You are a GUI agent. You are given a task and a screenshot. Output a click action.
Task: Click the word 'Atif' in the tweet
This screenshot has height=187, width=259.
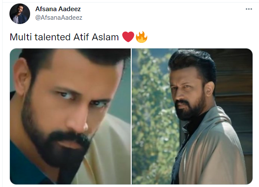(81, 37)
